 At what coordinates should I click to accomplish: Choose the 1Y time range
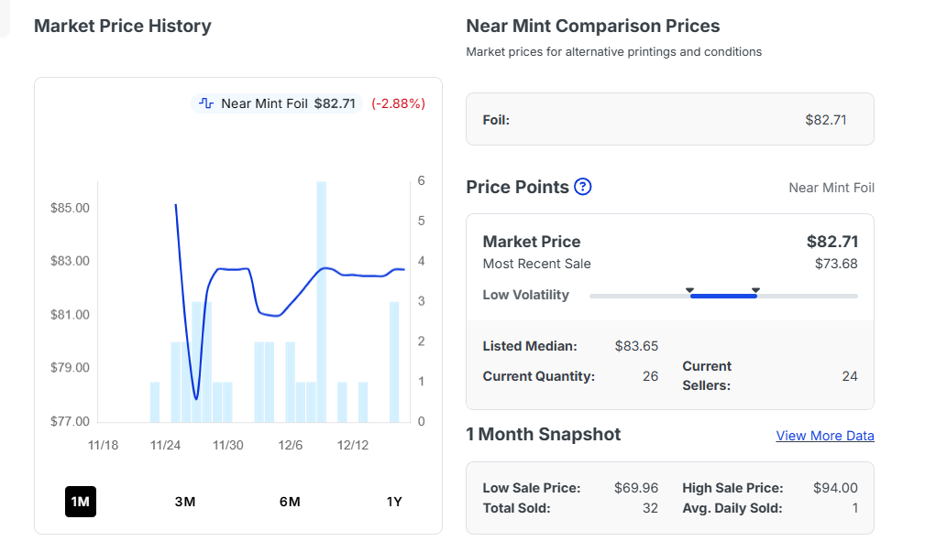(394, 502)
